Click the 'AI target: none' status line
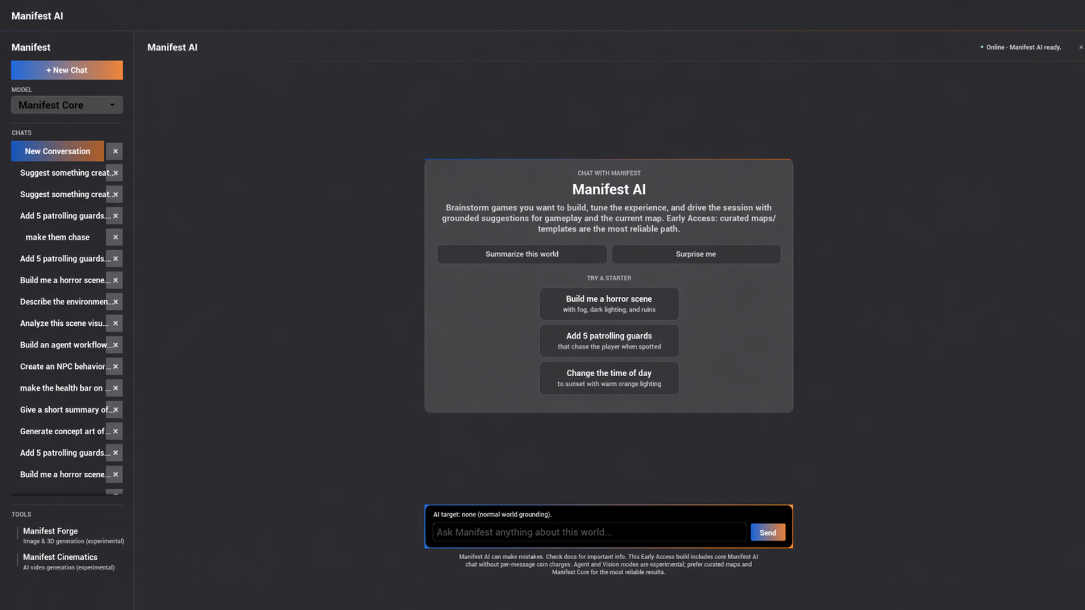 (492, 515)
